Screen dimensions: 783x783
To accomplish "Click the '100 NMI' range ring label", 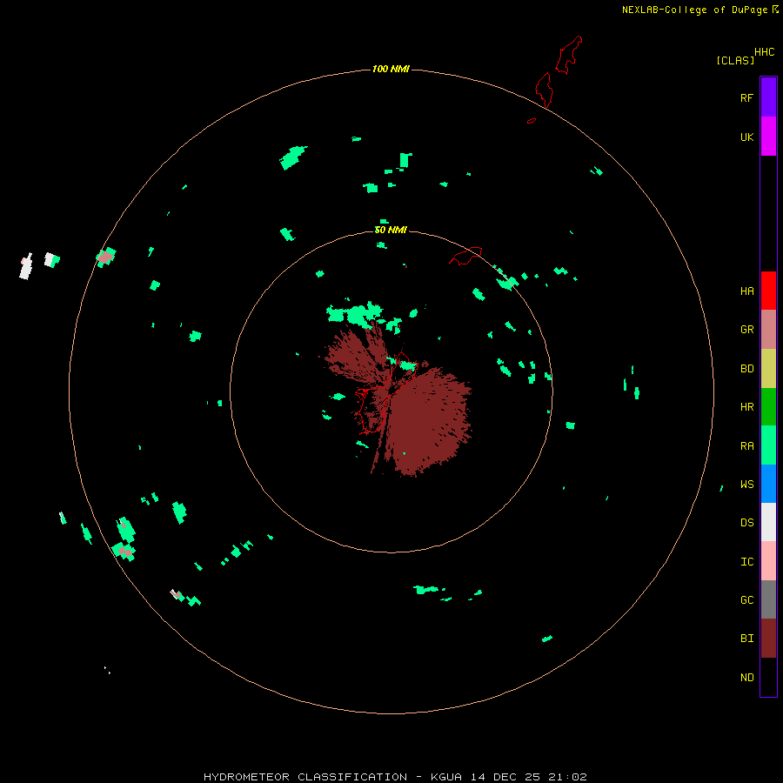I will (391, 69).
